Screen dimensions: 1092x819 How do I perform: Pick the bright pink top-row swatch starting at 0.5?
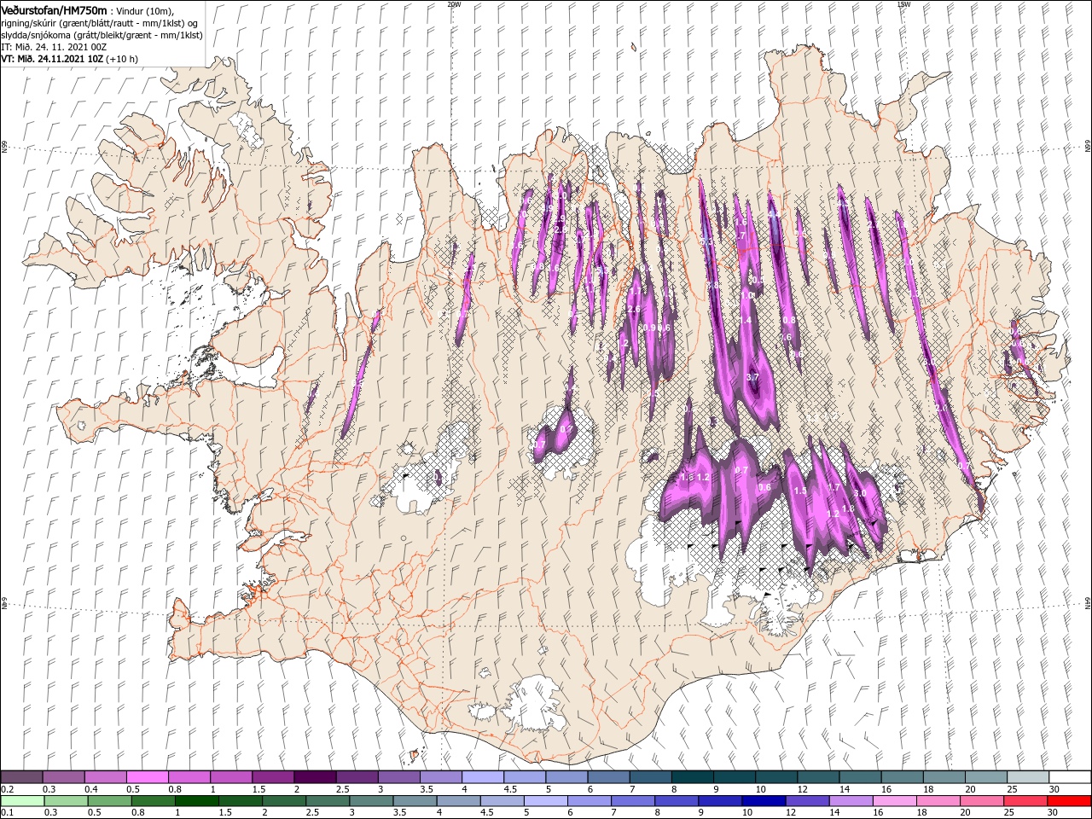point(147,776)
